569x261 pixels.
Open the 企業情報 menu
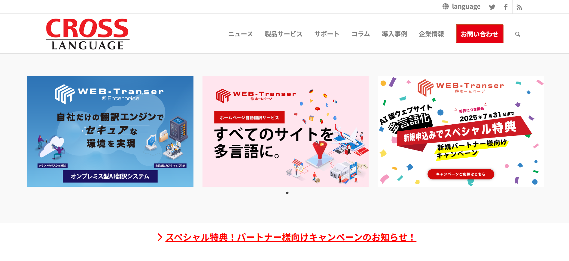pyautogui.click(x=431, y=34)
